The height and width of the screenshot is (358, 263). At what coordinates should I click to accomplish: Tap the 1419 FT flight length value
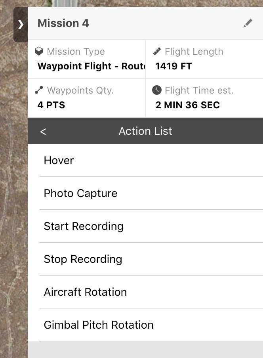(x=173, y=66)
